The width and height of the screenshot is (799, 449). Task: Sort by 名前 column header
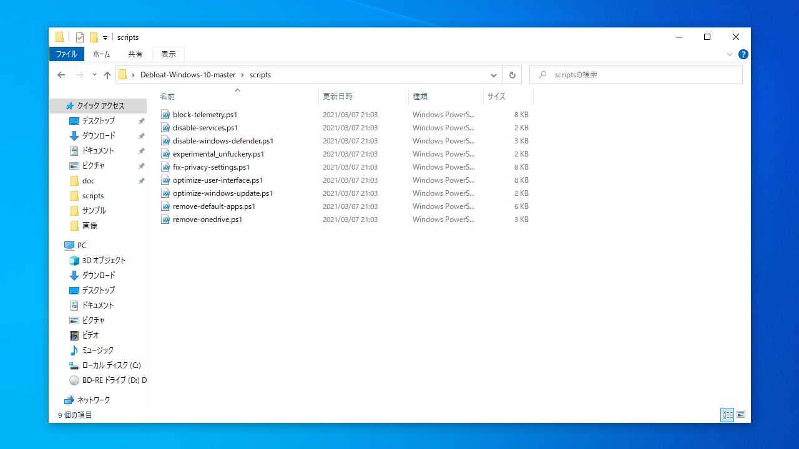coord(237,97)
